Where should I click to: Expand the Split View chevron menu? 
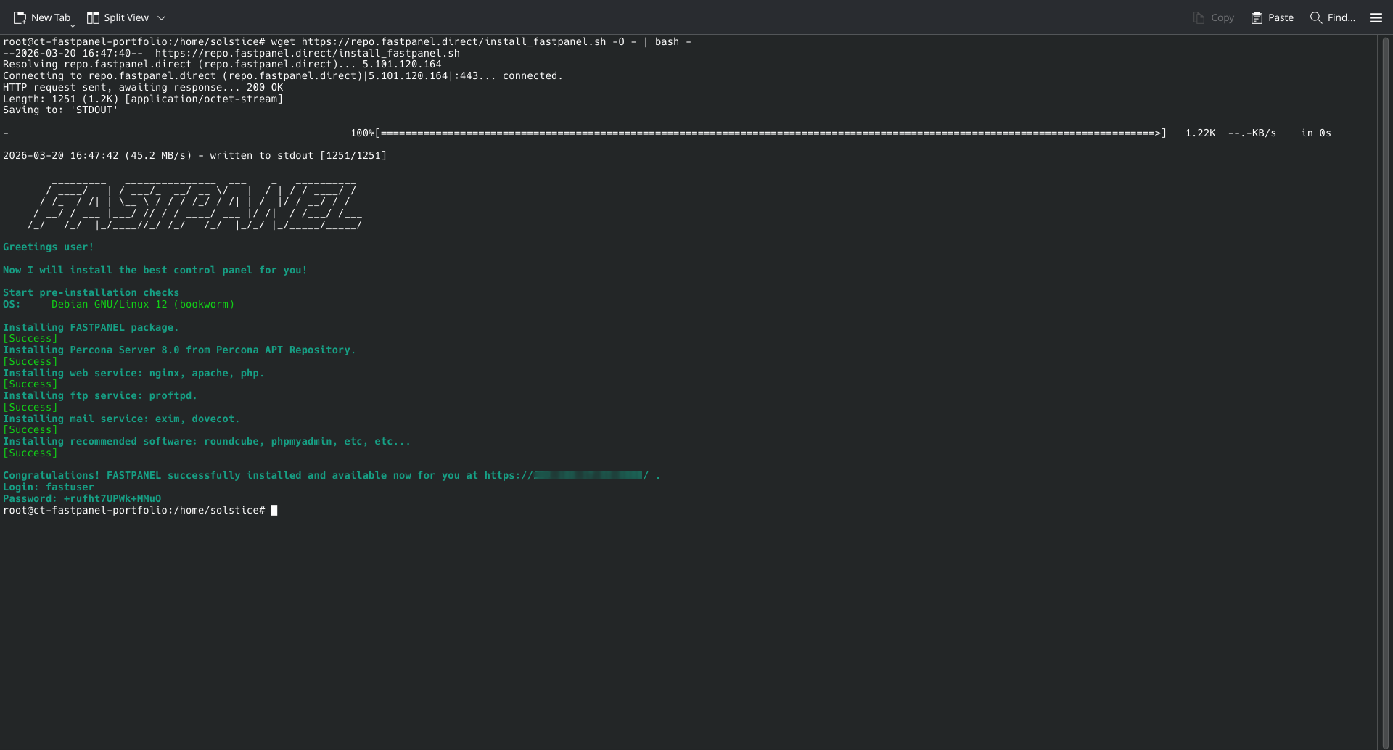pos(161,18)
